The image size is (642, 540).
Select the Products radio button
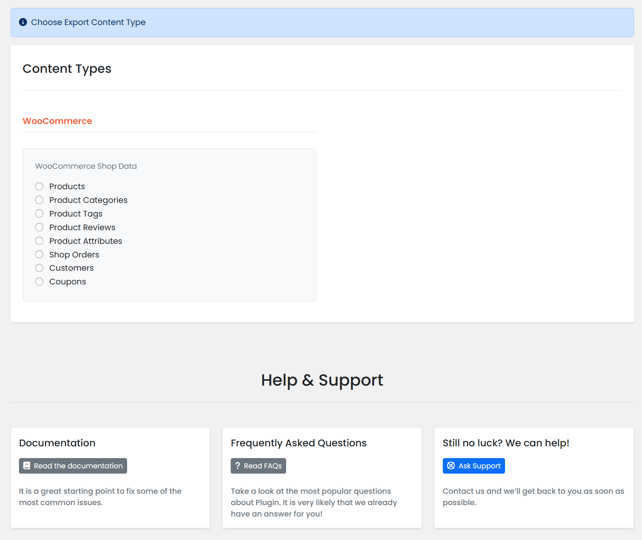coord(39,186)
